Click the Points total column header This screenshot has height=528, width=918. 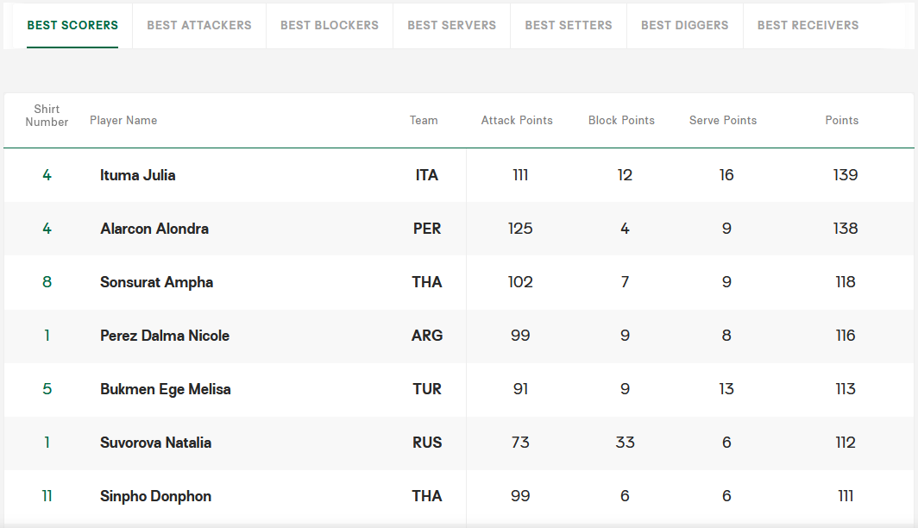(x=841, y=121)
